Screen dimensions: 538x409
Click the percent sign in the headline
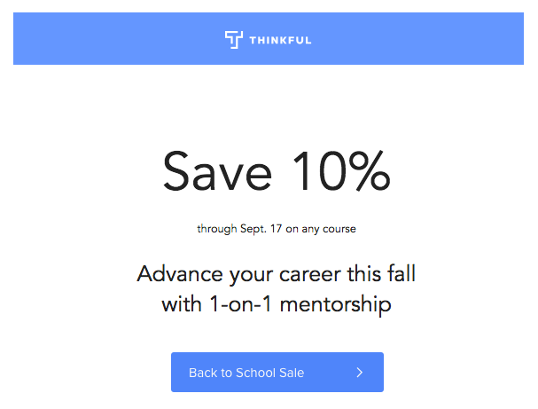coord(370,171)
